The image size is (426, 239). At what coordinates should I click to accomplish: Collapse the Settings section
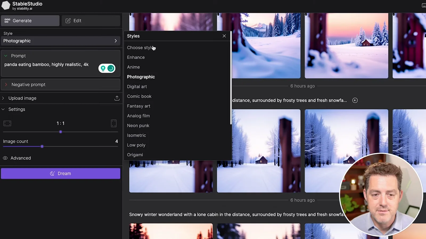click(3, 109)
